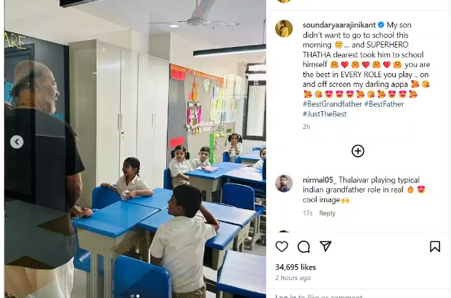This screenshot has width=451, height=298.
Task: Open the #BestGrandfather hashtag
Action: pyautogui.click(x=332, y=104)
